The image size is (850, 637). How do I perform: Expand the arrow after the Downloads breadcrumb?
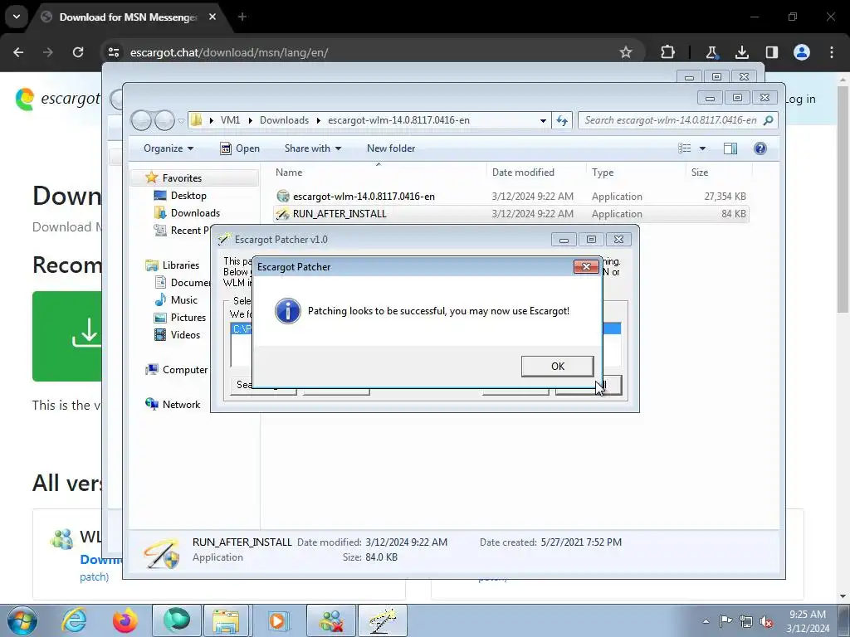[x=318, y=120]
